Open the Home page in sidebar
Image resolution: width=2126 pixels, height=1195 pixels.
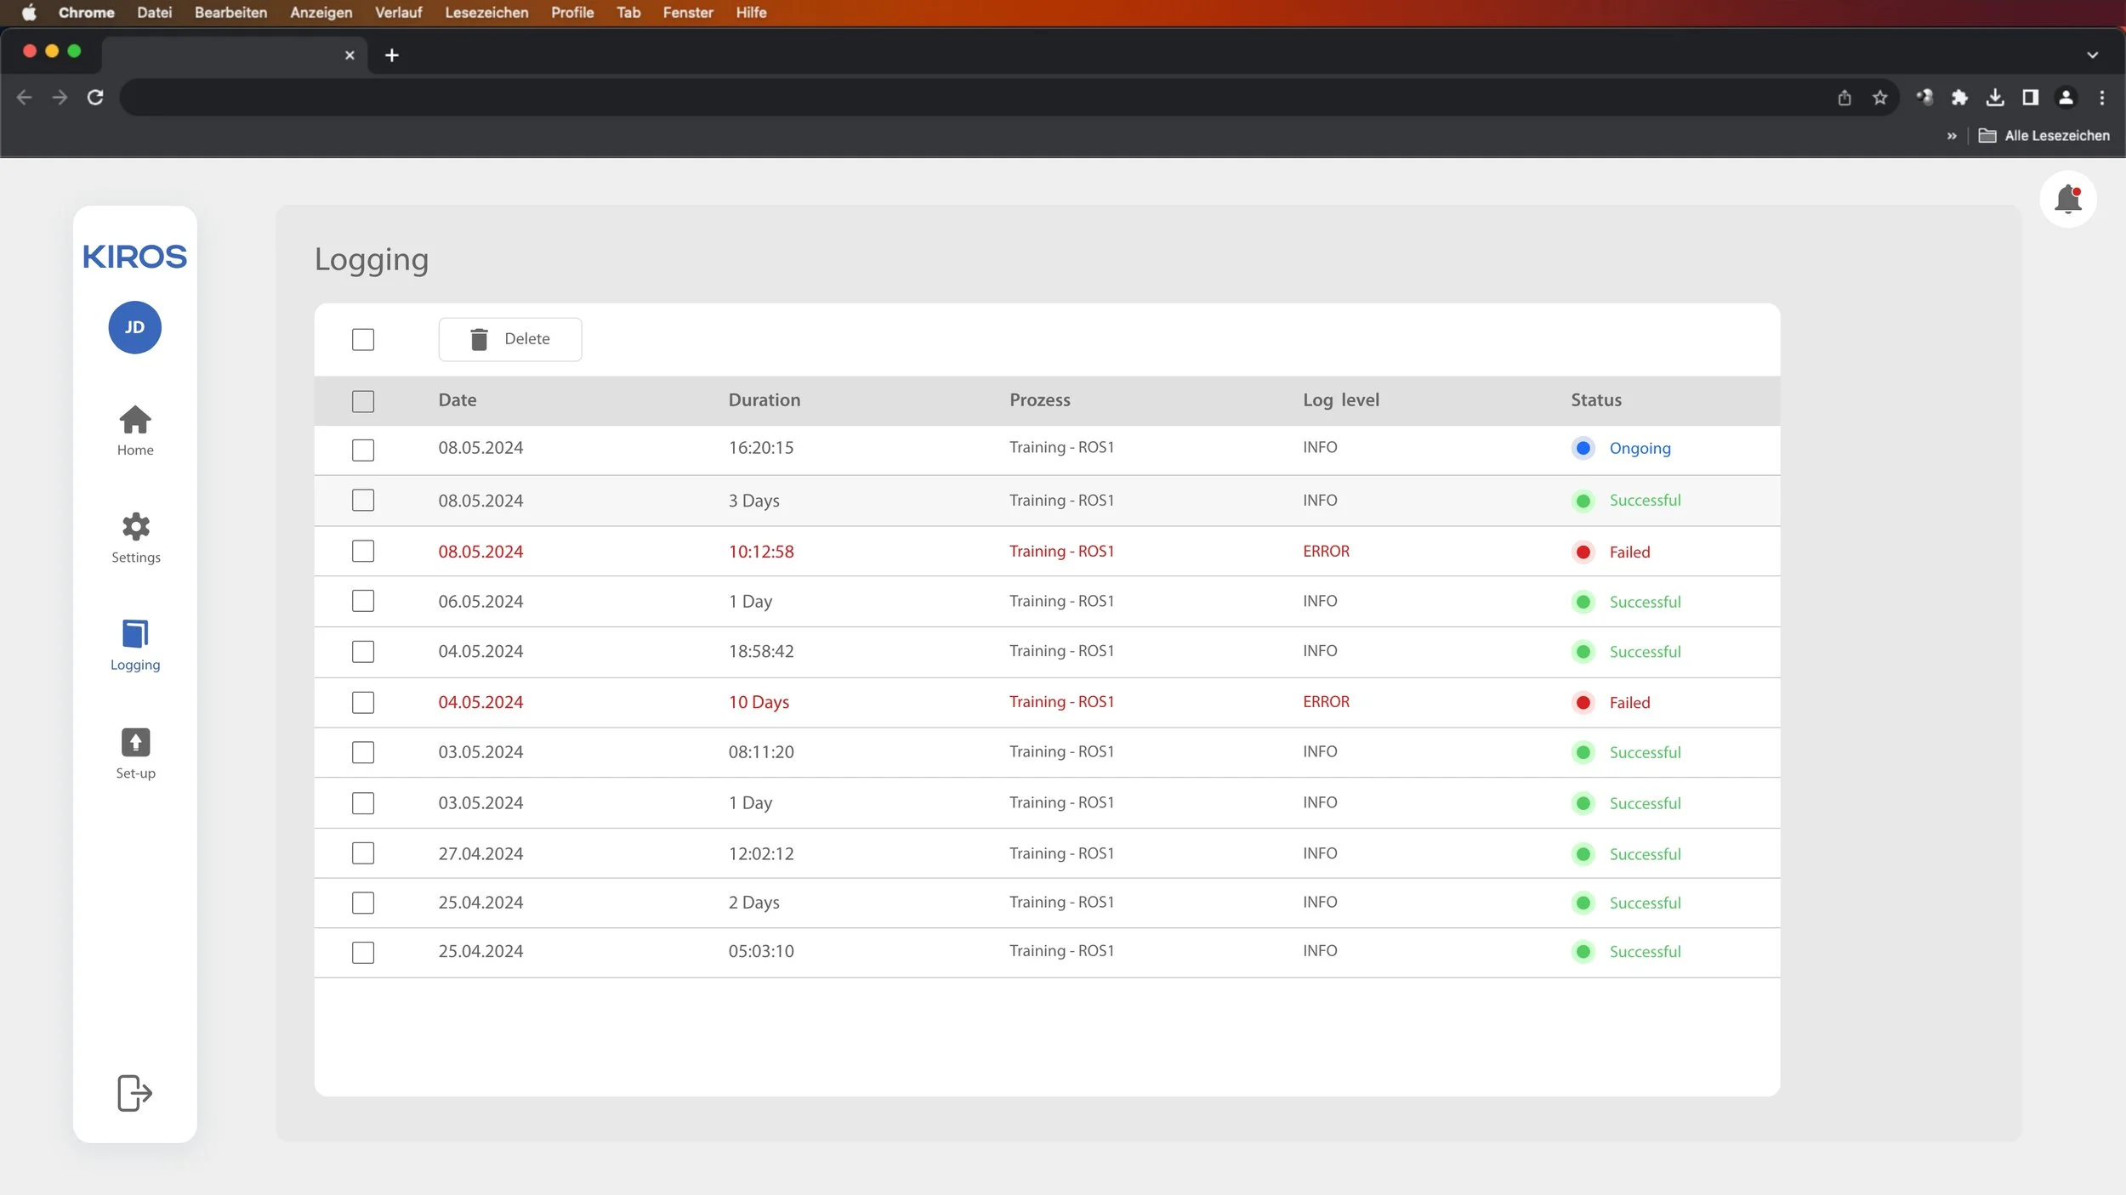(135, 430)
